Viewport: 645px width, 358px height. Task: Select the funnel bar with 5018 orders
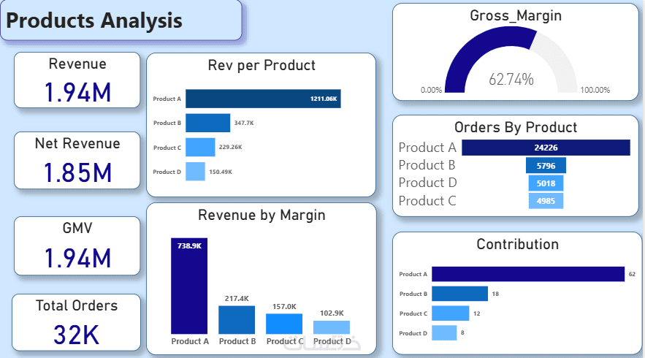tap(546, 183)
